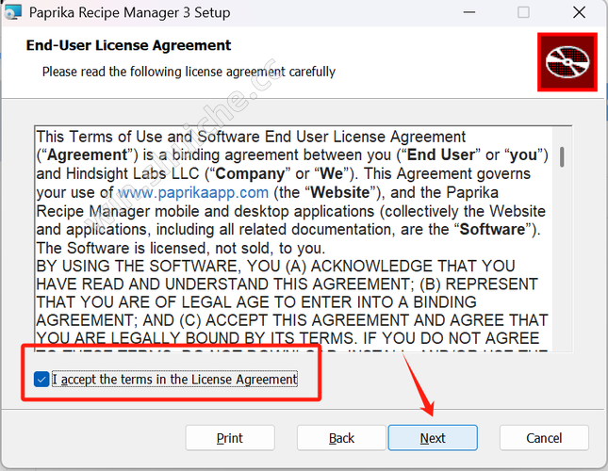Click the red disc setup logo
Screen dimensions: 608x471
point(567,62)
